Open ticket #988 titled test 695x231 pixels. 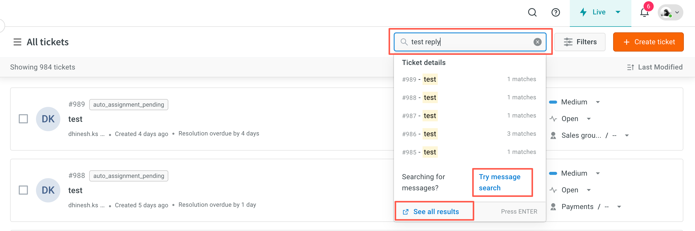tap(75, 190)
